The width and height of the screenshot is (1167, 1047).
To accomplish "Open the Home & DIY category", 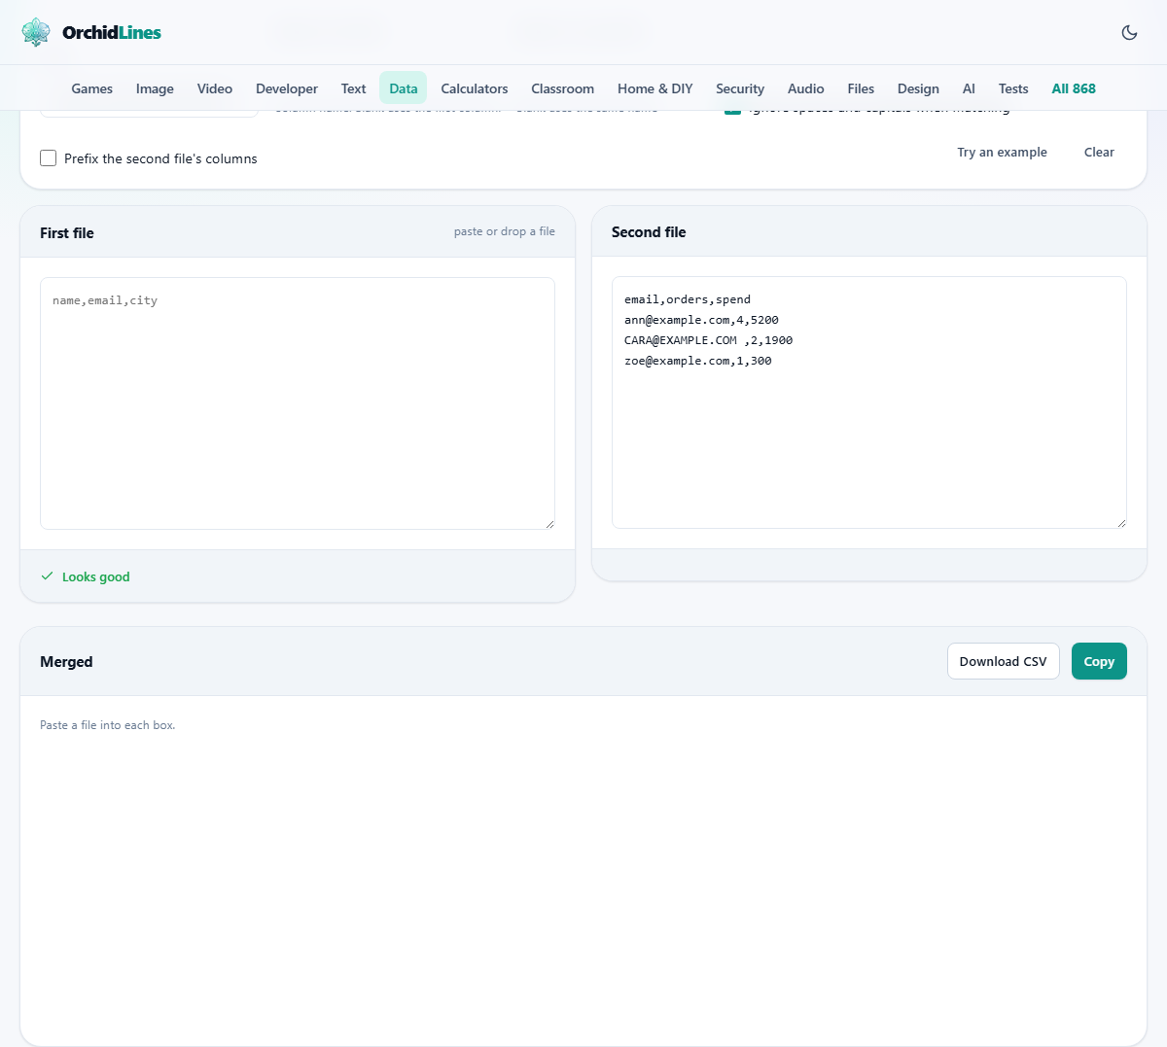I will [655, 88].
